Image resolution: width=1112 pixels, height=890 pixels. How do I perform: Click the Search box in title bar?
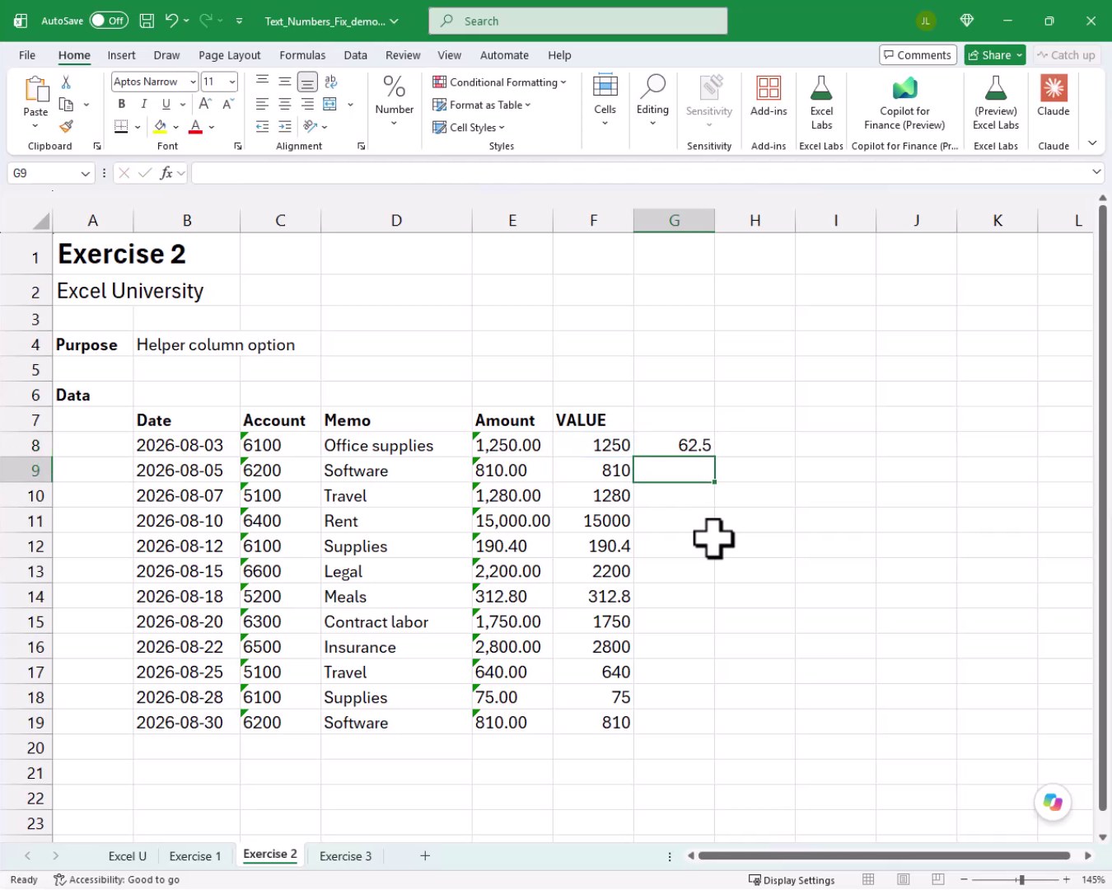pos(578,21)
